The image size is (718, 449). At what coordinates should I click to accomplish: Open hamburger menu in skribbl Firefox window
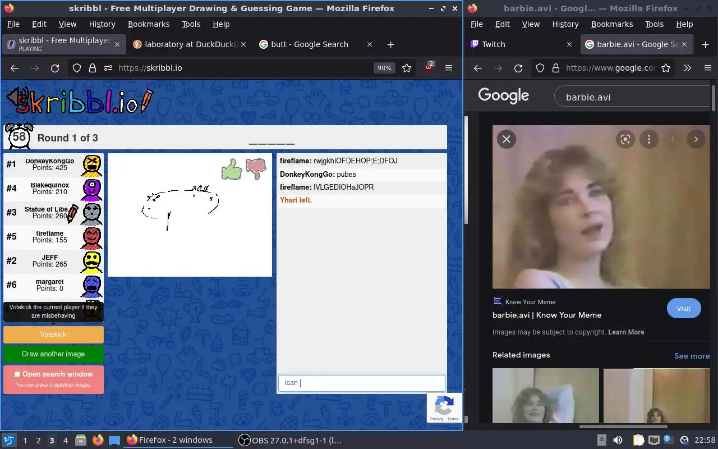pyautogui.click(x=449, y=68)
